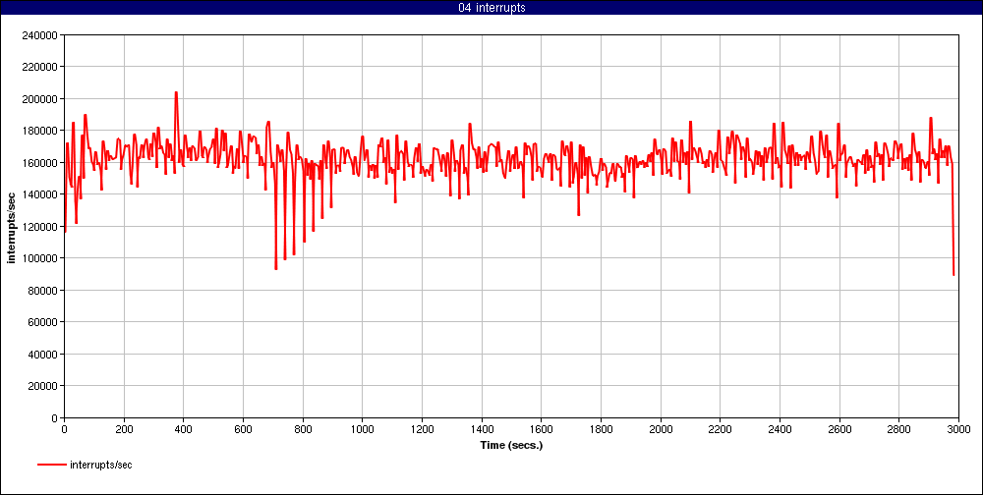Select the 2000 tick on the time axis
This screenshot has width=983, height=495.
(661, 429)
